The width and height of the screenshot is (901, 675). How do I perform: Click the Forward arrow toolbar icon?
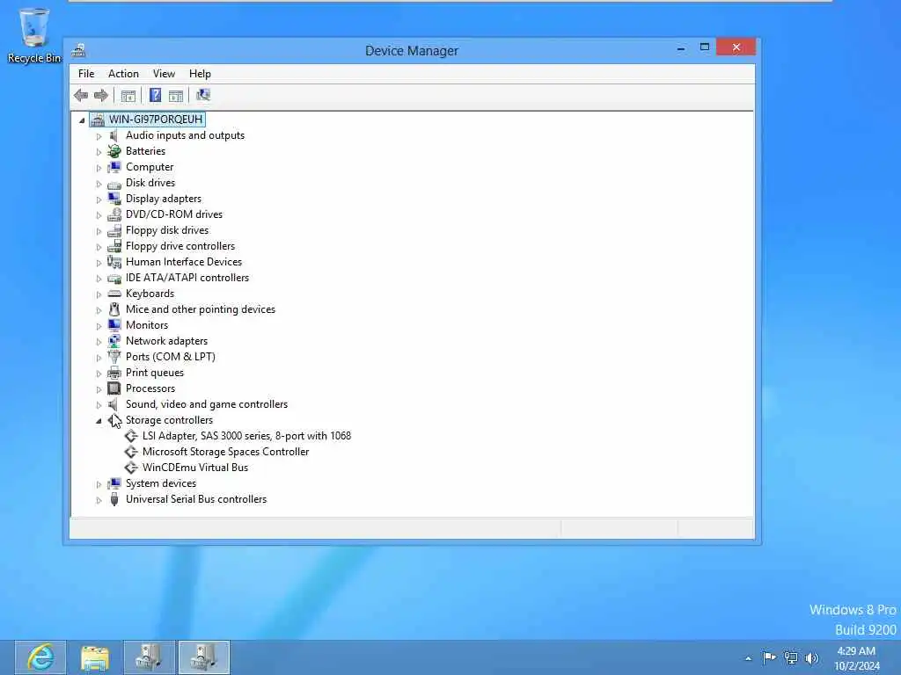pyautogui.click(x=101, y=95)
